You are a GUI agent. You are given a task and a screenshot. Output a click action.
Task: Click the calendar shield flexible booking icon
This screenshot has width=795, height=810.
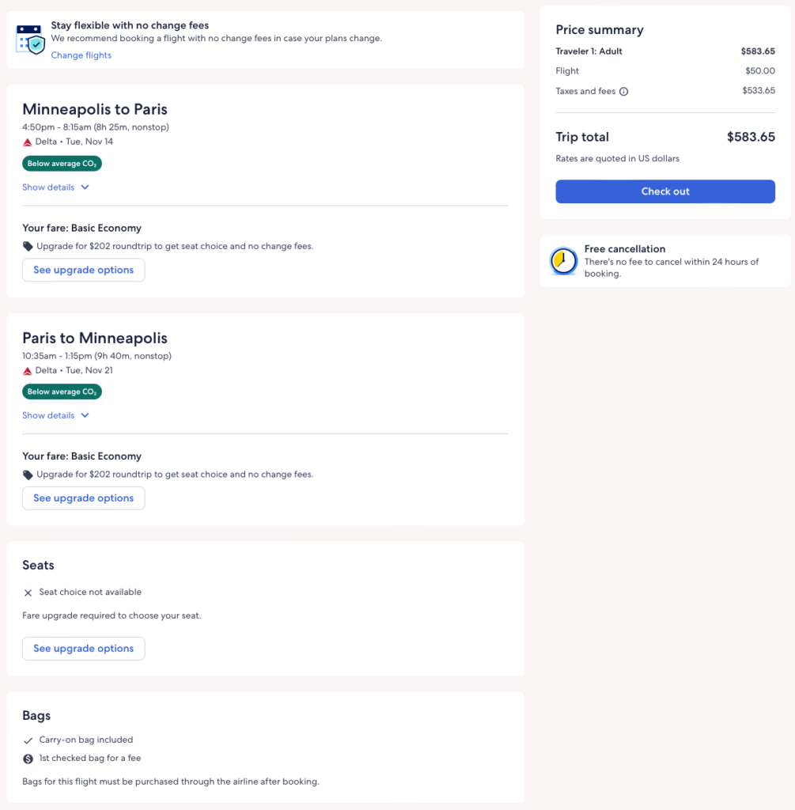29,40
